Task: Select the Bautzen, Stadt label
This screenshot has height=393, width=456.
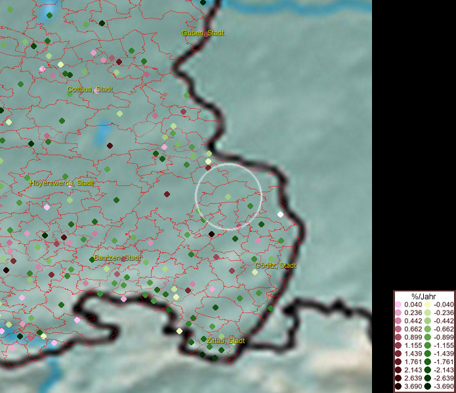Action: 117,258
